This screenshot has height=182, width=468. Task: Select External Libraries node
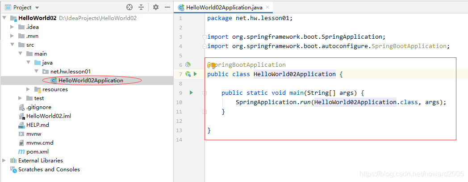tap(41, 161)
